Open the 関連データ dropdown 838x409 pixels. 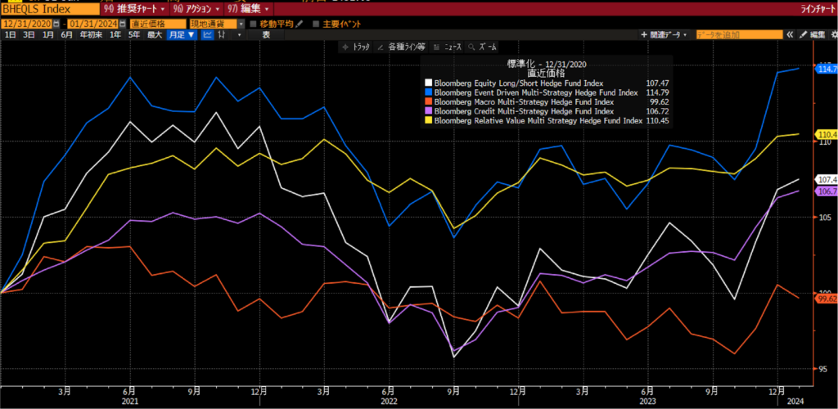665,34
